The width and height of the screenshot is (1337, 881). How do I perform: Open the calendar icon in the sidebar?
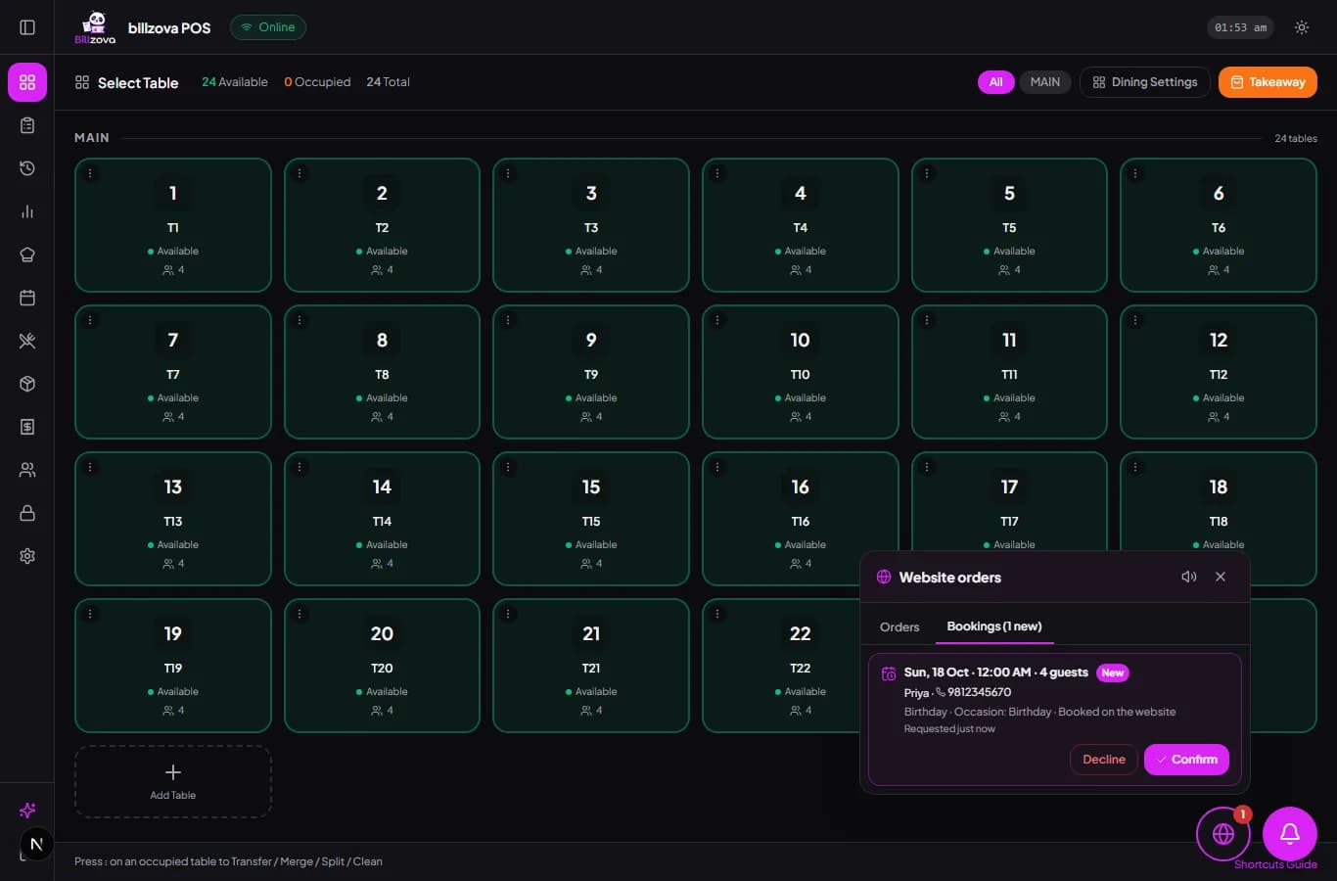click(x=27, y=298)
